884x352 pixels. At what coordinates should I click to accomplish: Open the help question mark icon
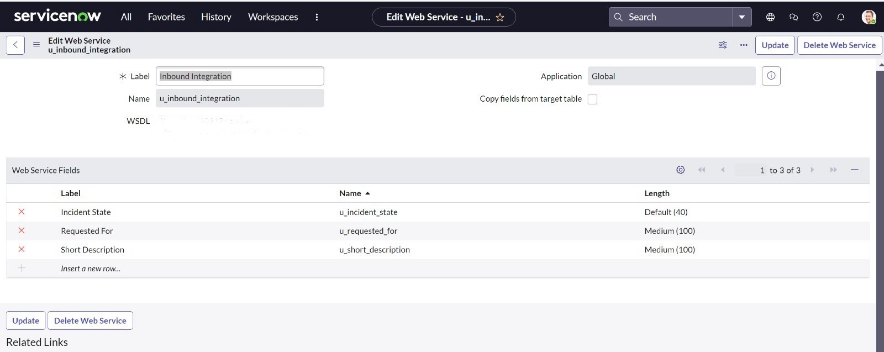(817, 17)
